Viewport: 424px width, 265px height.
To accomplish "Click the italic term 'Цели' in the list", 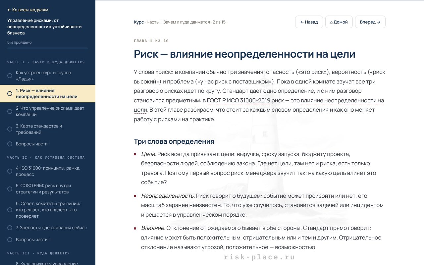I will [148, 154].
